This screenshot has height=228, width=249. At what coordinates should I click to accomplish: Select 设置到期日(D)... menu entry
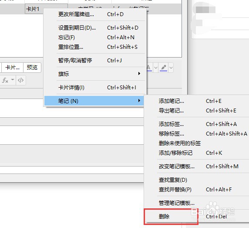click(x=95, y=28)
